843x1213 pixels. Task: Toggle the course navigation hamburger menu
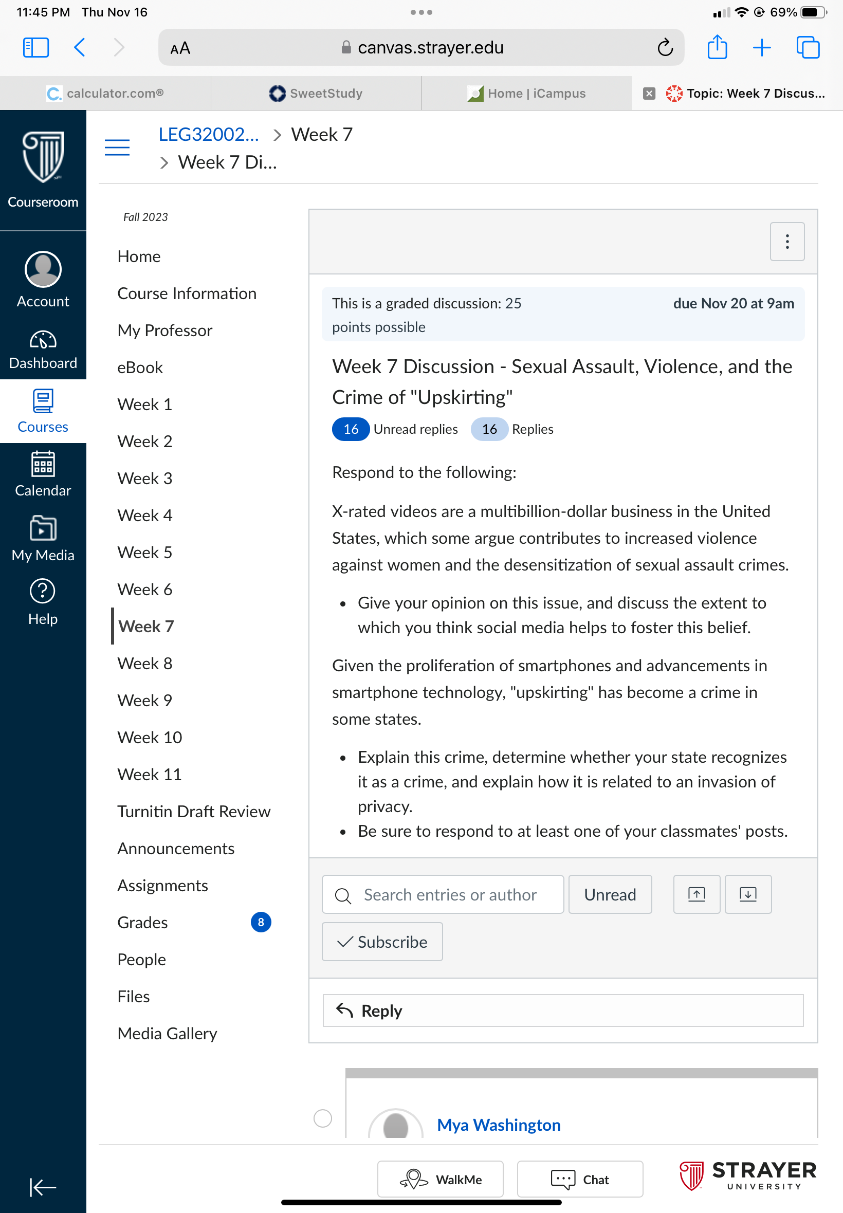tap(117, 148)
